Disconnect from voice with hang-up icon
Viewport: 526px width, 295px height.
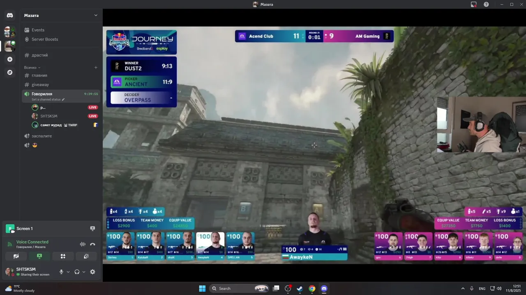coord(92,244)
